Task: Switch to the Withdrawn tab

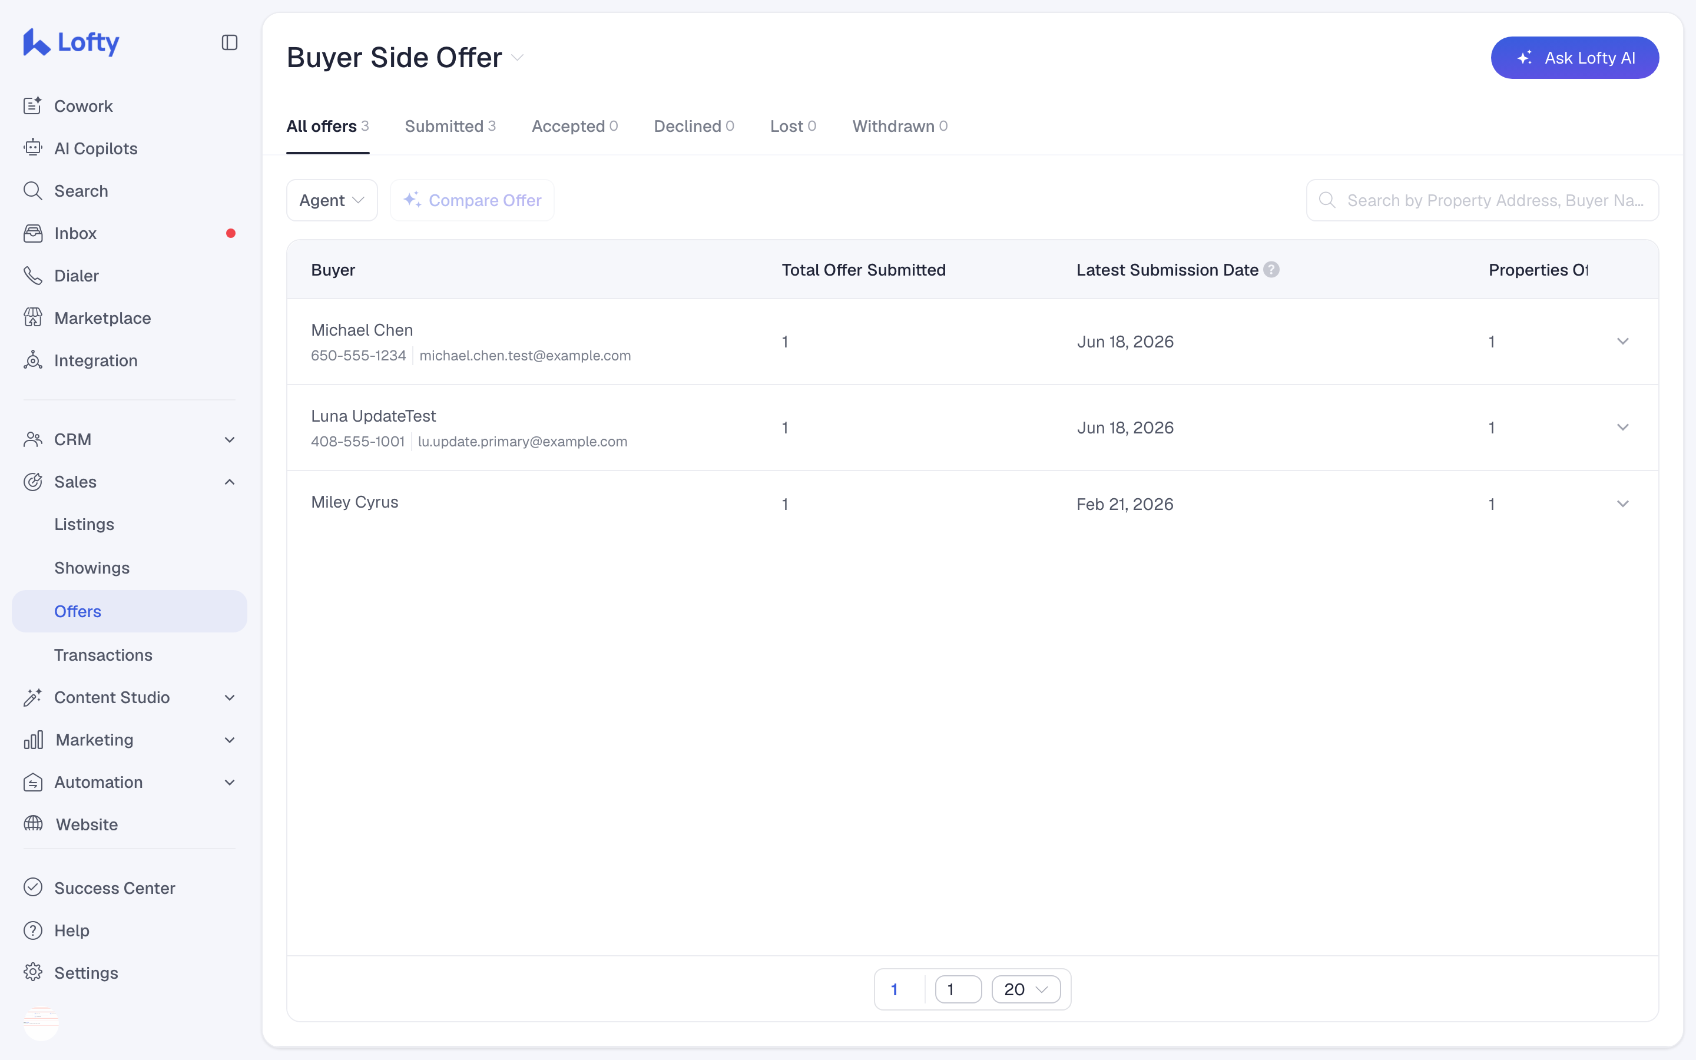Action: pyautogui.click(x=900, y=126)
